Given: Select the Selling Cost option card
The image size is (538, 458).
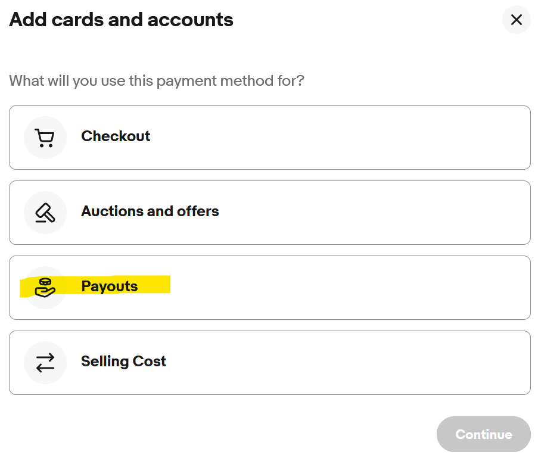Looking at the screenshot, I should 269,363.
